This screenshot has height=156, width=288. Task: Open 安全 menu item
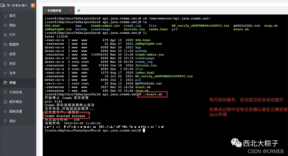pos(18,64)
